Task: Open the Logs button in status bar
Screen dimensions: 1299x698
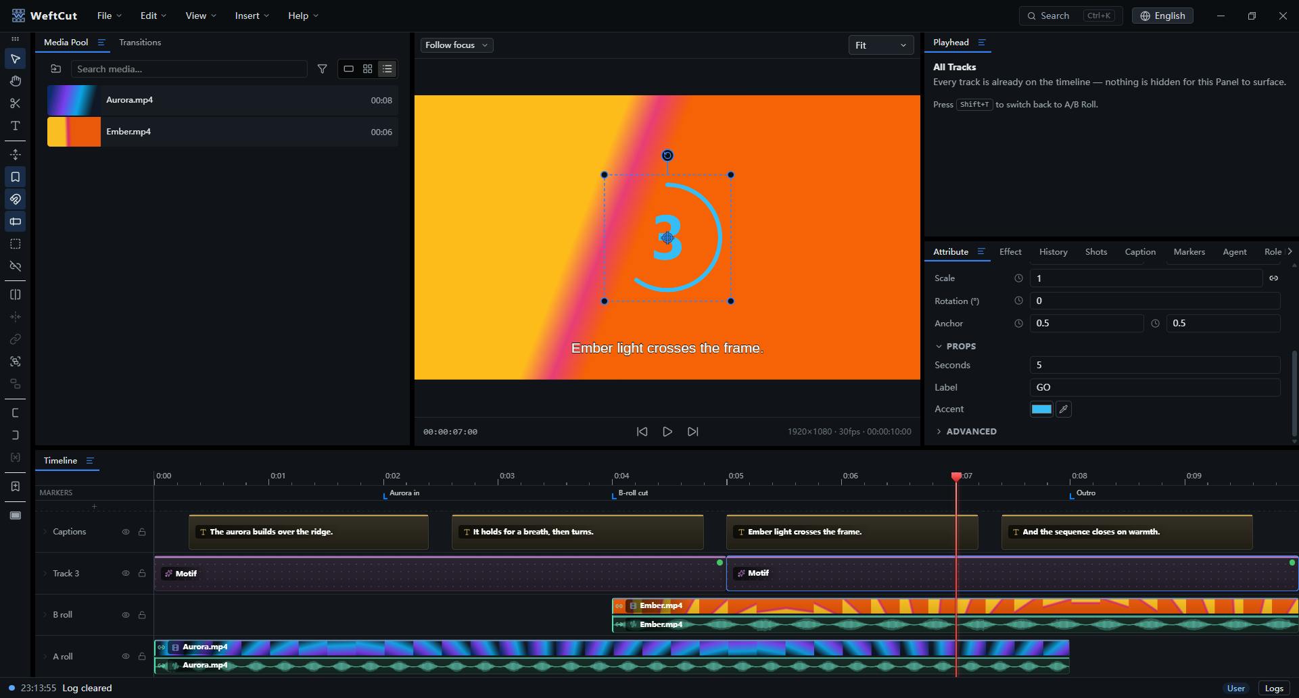Action: tap(1274, 689)
